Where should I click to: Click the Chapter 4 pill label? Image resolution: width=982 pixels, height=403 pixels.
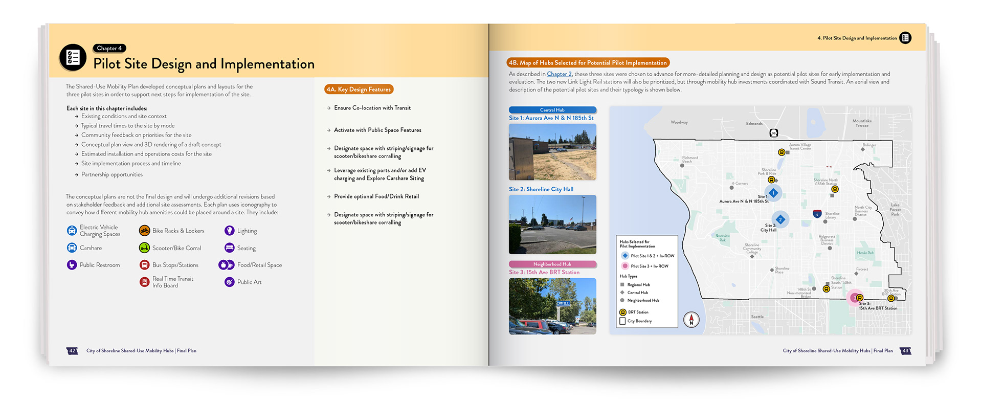point(109,48)
